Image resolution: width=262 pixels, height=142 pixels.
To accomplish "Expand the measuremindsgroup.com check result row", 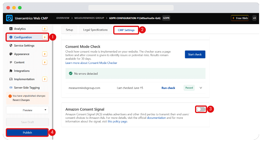I will 201,88.
